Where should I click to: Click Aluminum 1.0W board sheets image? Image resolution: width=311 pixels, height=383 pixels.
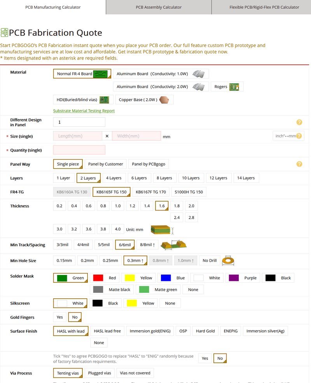click(198, 74)
